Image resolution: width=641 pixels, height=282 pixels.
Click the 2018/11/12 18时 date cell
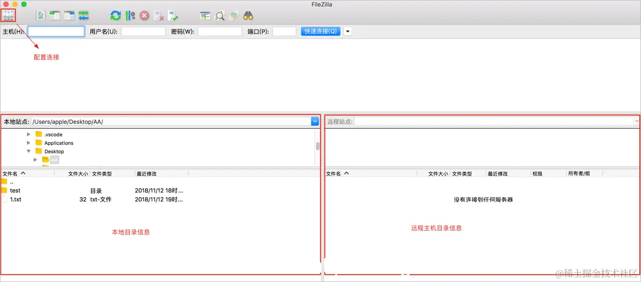pos(159,190)
